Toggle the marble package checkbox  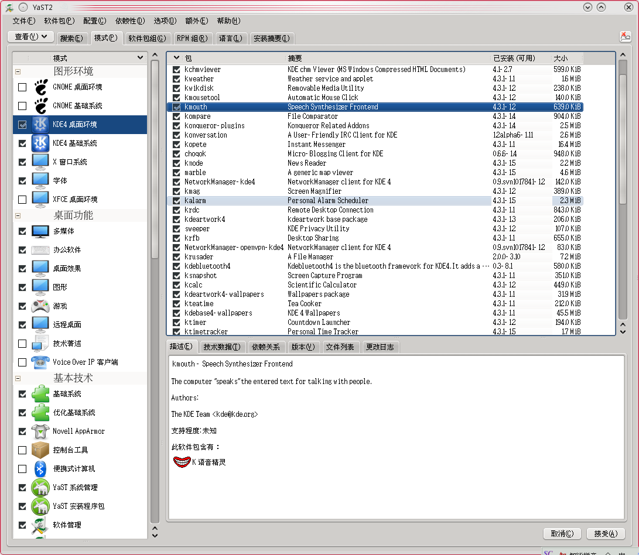click(x=176, y=173)
